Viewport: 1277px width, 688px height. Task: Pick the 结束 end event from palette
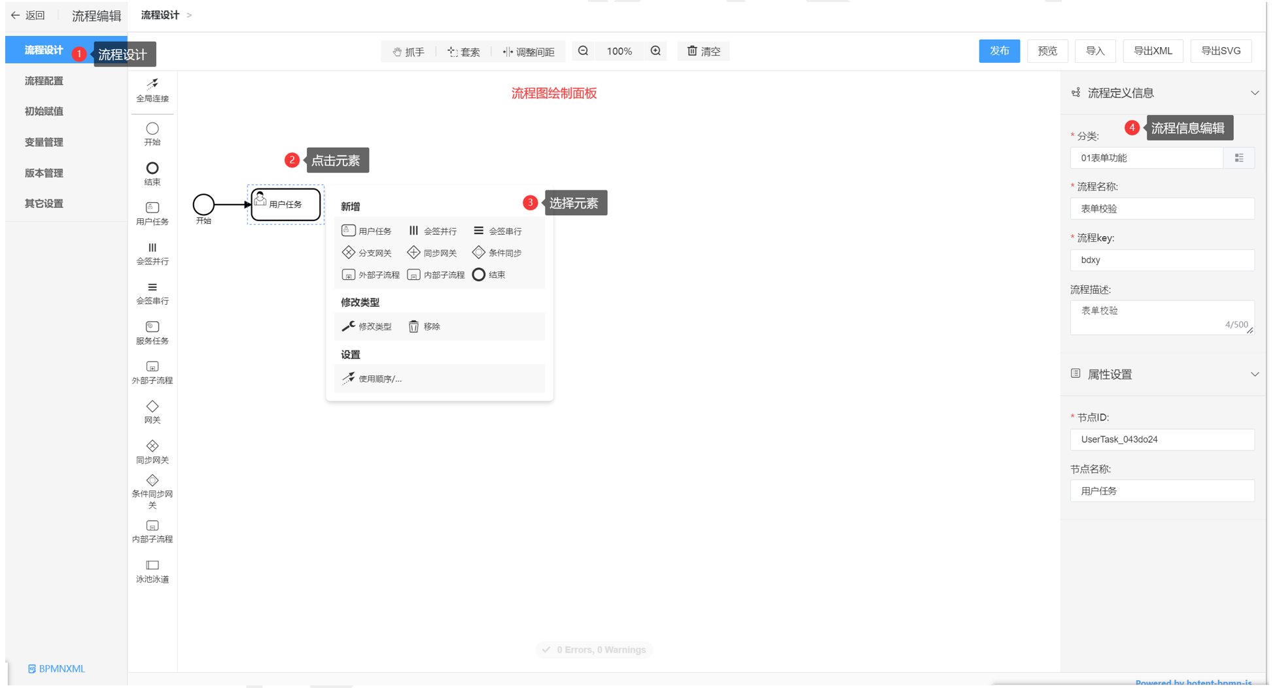152,174
